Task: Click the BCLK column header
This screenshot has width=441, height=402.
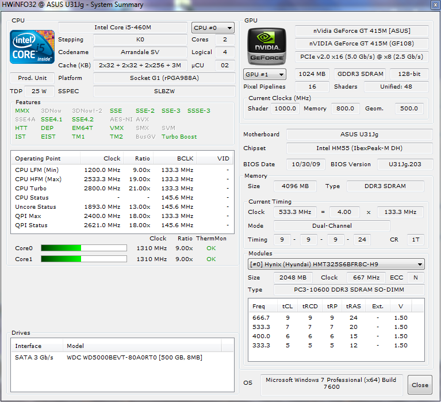Action: click(175, 158)
